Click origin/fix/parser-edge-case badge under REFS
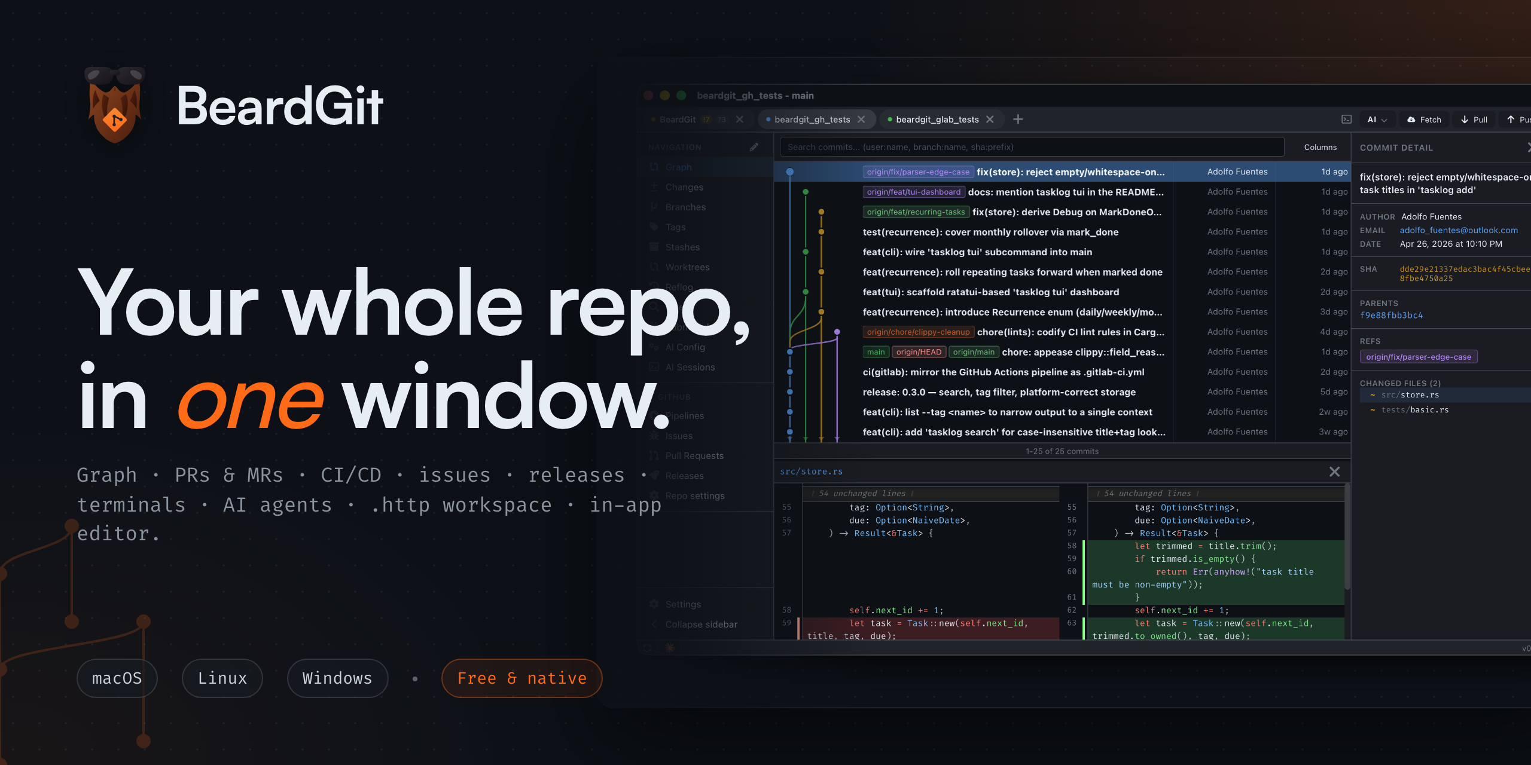The width and height of the screenshot is (1531, 765). pyautogui.click(x=1419, y=357)
